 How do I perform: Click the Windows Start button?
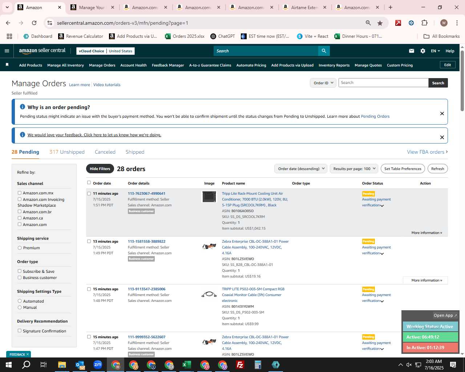tap(9, 365)
